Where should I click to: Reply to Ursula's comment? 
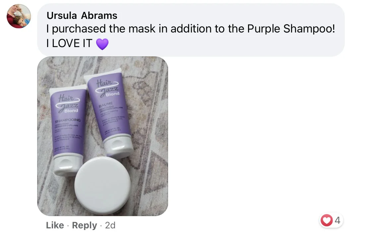click(85, 225)
